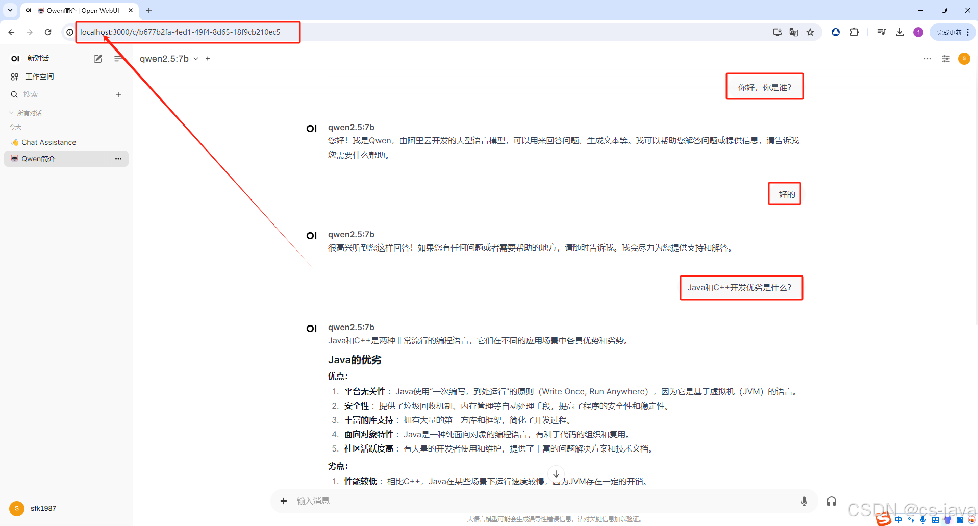The image size is (978, 526).
Task: Click the orange user avatar at top right
Action: pos(964,59)
